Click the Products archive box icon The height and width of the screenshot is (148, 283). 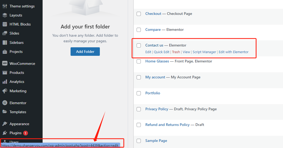[x=5, y=73]
